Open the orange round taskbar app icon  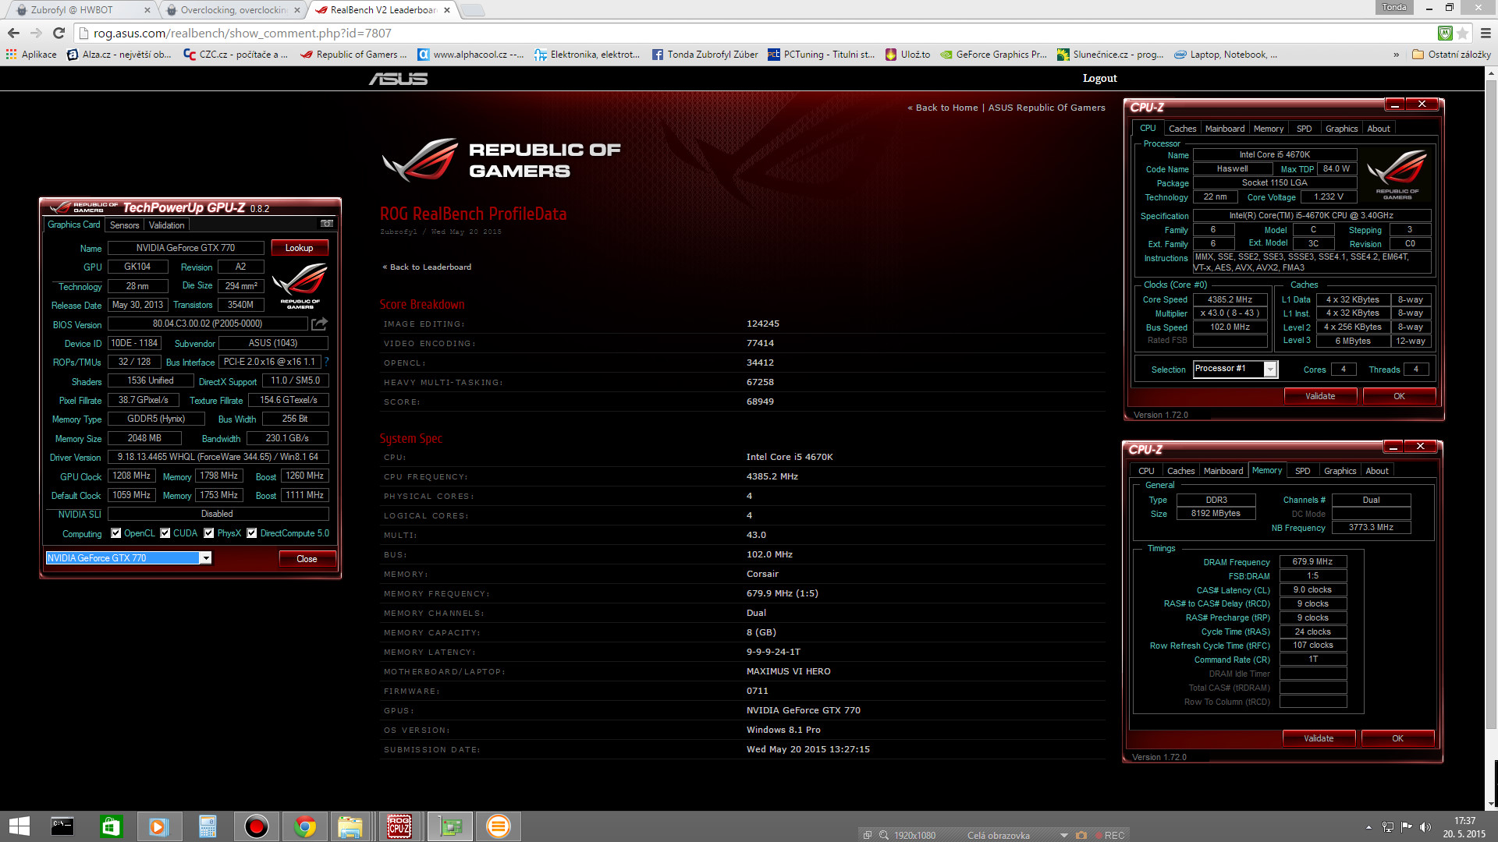click(x=498, y=826)
